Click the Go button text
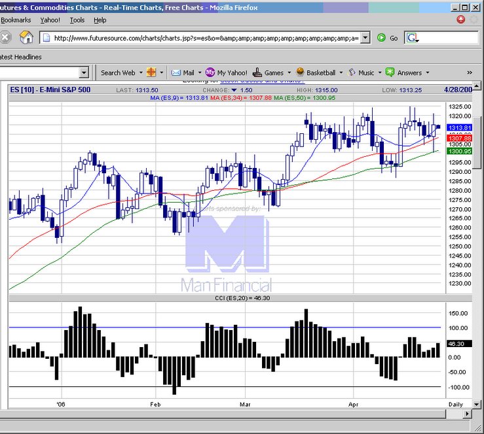Viewport: 484px width, 434px height. point(394,38)
